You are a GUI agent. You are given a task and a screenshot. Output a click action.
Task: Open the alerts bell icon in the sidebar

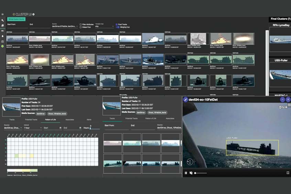pos(2,36)
